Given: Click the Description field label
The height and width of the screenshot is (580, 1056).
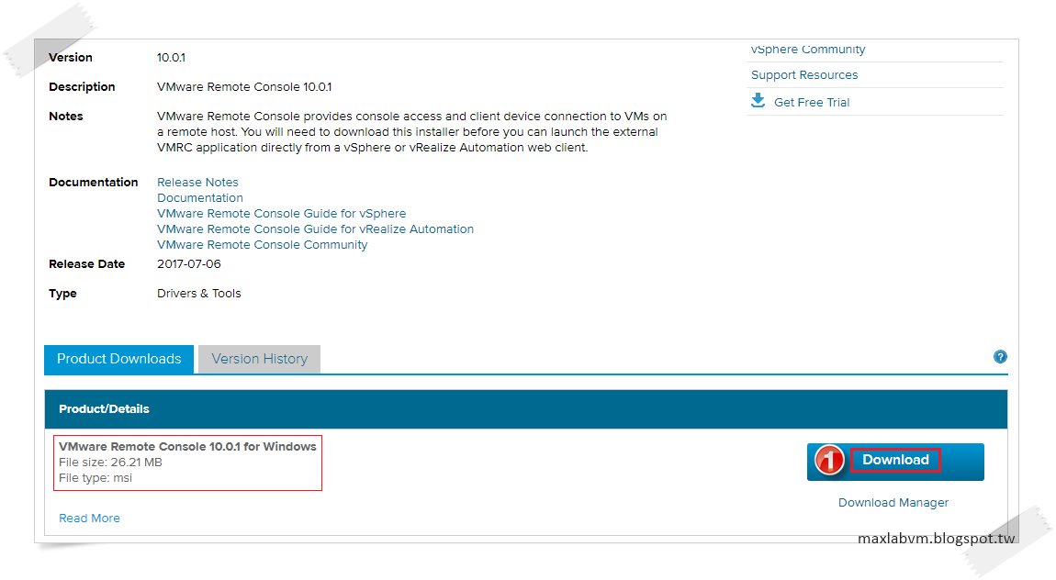Looking at the screenshot, I should 82,87.
